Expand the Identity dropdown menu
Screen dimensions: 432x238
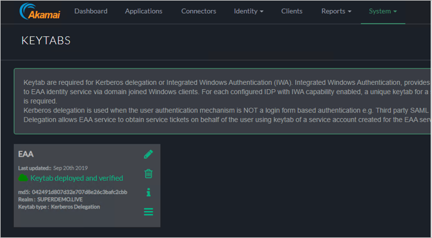249,11
